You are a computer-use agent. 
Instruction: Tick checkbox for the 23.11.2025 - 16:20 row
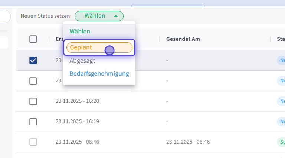(33, 101)
